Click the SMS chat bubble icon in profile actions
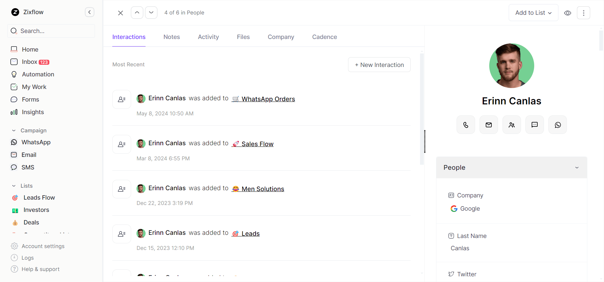This screenshot has height=282, width=604. click(x=535, y=125)
